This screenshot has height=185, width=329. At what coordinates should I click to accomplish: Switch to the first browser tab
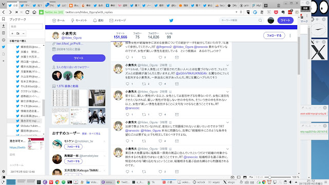(13, 6)
